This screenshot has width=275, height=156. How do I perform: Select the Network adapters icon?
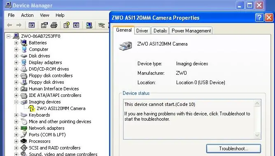click(x=24, y=128)
